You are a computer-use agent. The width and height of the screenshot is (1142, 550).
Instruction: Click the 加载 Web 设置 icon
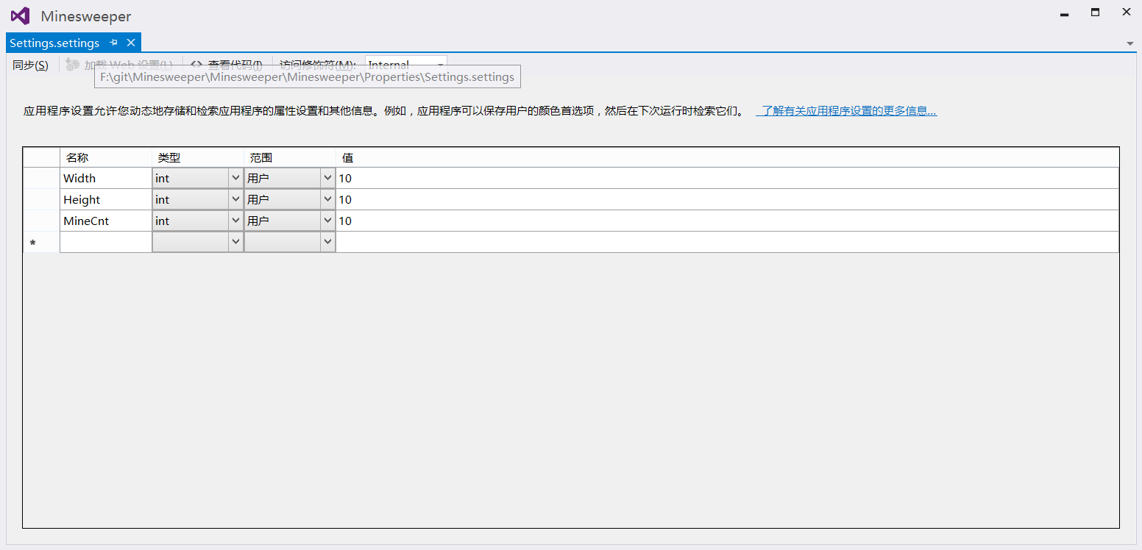tap(72, 65)
